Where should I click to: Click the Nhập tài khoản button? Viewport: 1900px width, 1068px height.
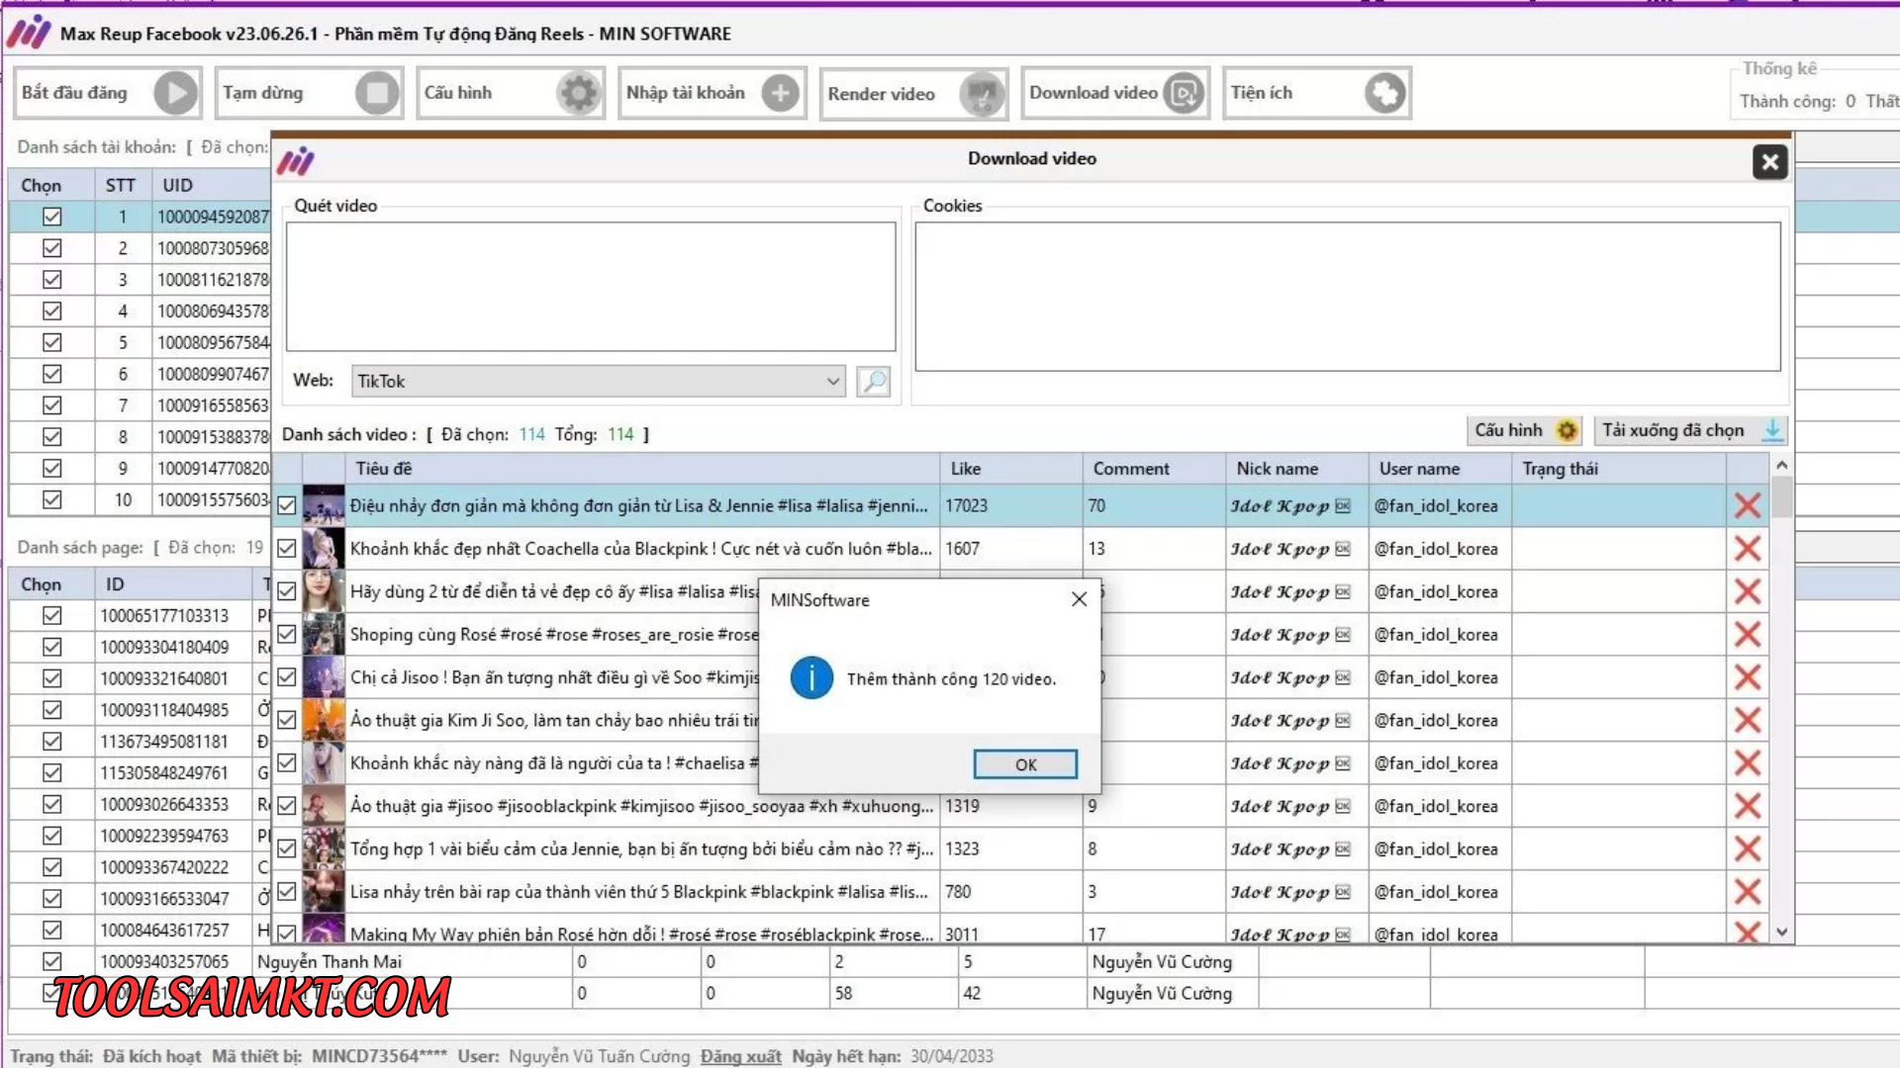(712, 93)
